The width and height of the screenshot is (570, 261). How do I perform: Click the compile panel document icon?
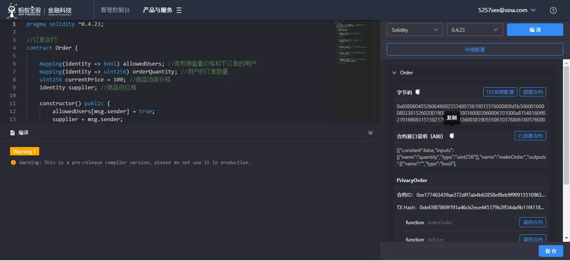(x=13, y=132)
